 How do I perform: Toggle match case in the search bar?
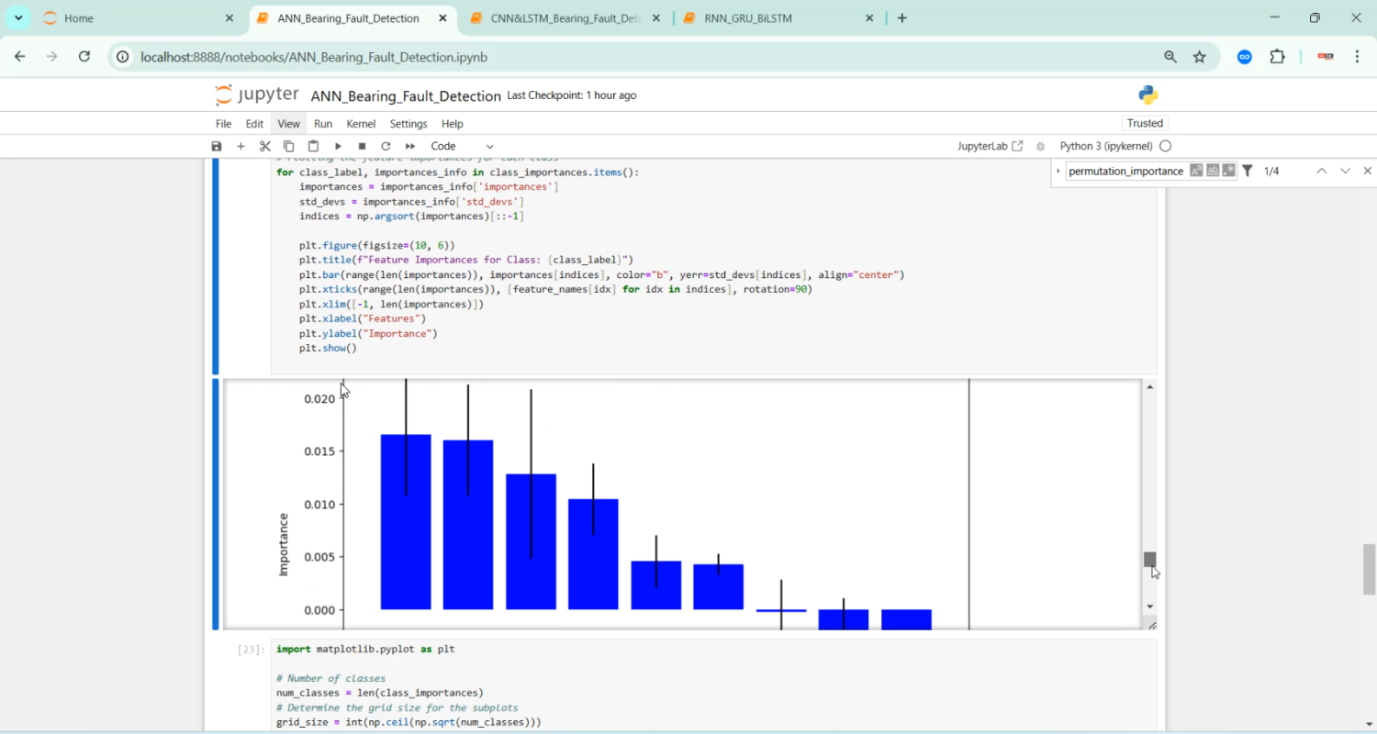coord(1196,170)
